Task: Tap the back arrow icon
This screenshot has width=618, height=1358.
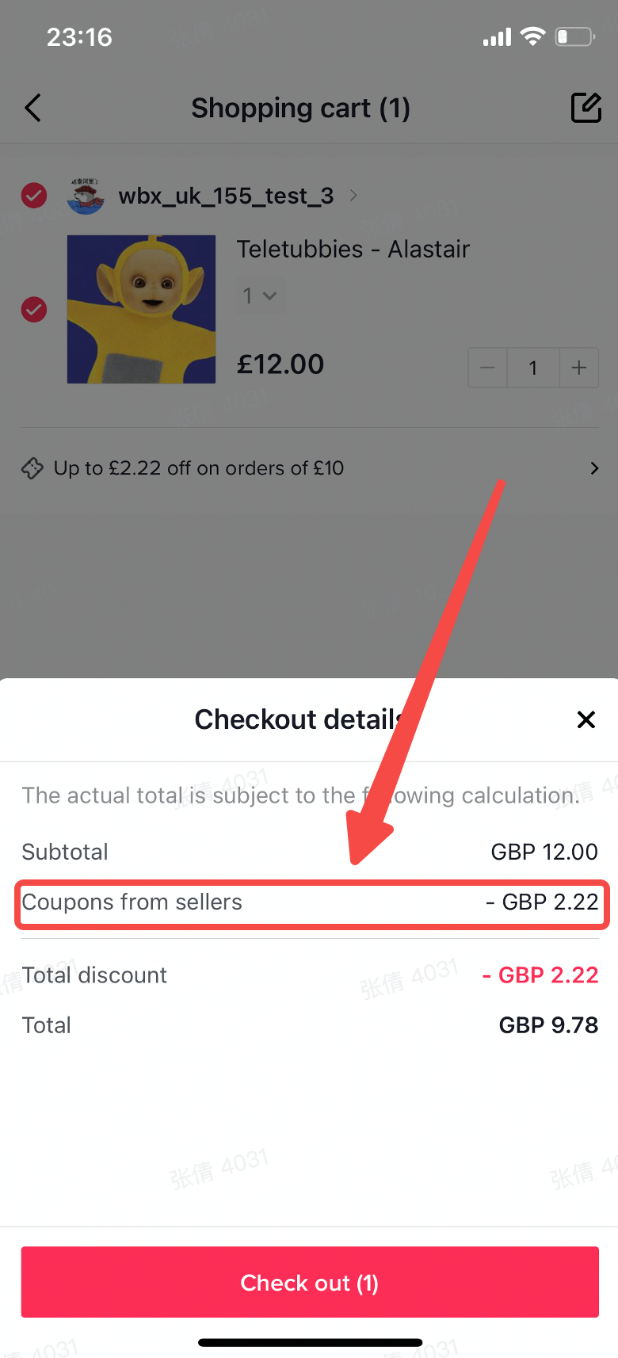Action: point(32,108)
